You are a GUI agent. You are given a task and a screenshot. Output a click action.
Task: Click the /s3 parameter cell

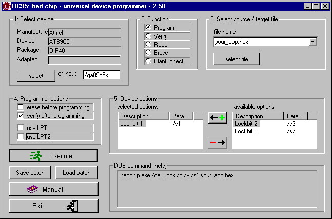point(291,124)
